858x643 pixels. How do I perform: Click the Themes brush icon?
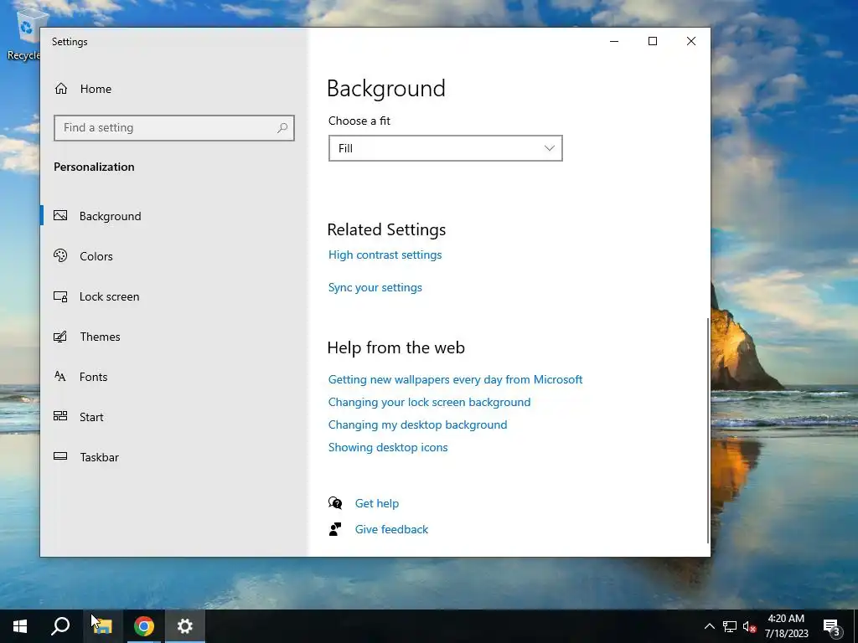point(60,337)
